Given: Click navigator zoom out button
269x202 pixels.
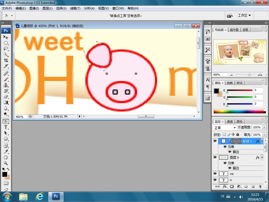Looking at the screenshot, I should tap(231, 75).
